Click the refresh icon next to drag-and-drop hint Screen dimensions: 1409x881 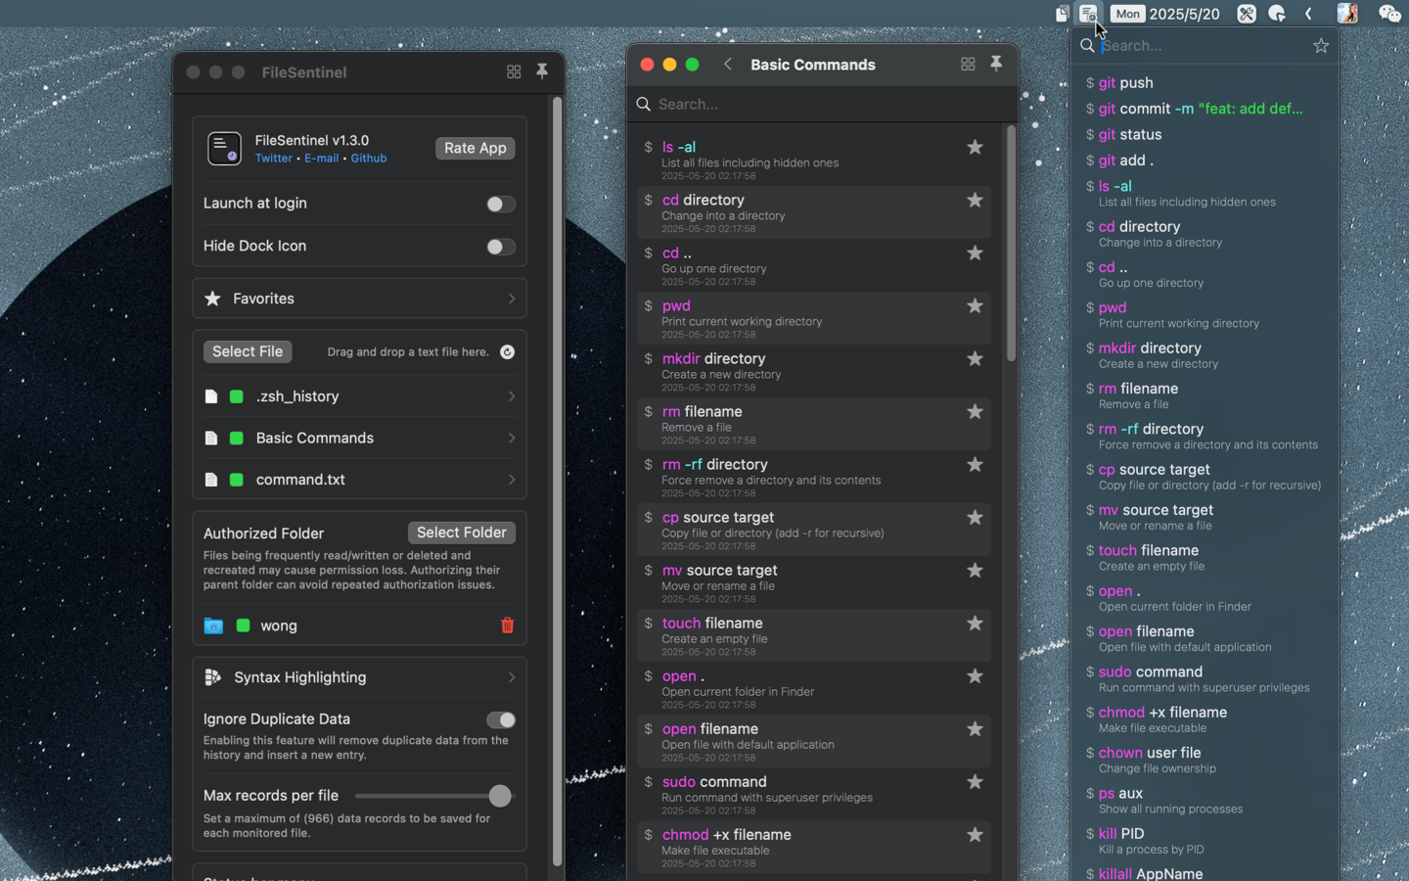(507, 351)
